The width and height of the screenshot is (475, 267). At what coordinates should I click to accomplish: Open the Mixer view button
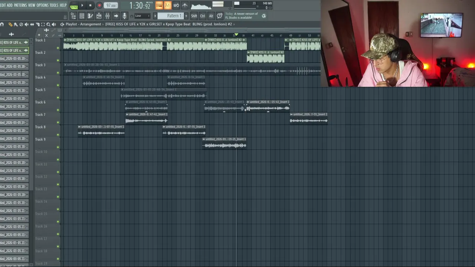(x=107, y=16)
